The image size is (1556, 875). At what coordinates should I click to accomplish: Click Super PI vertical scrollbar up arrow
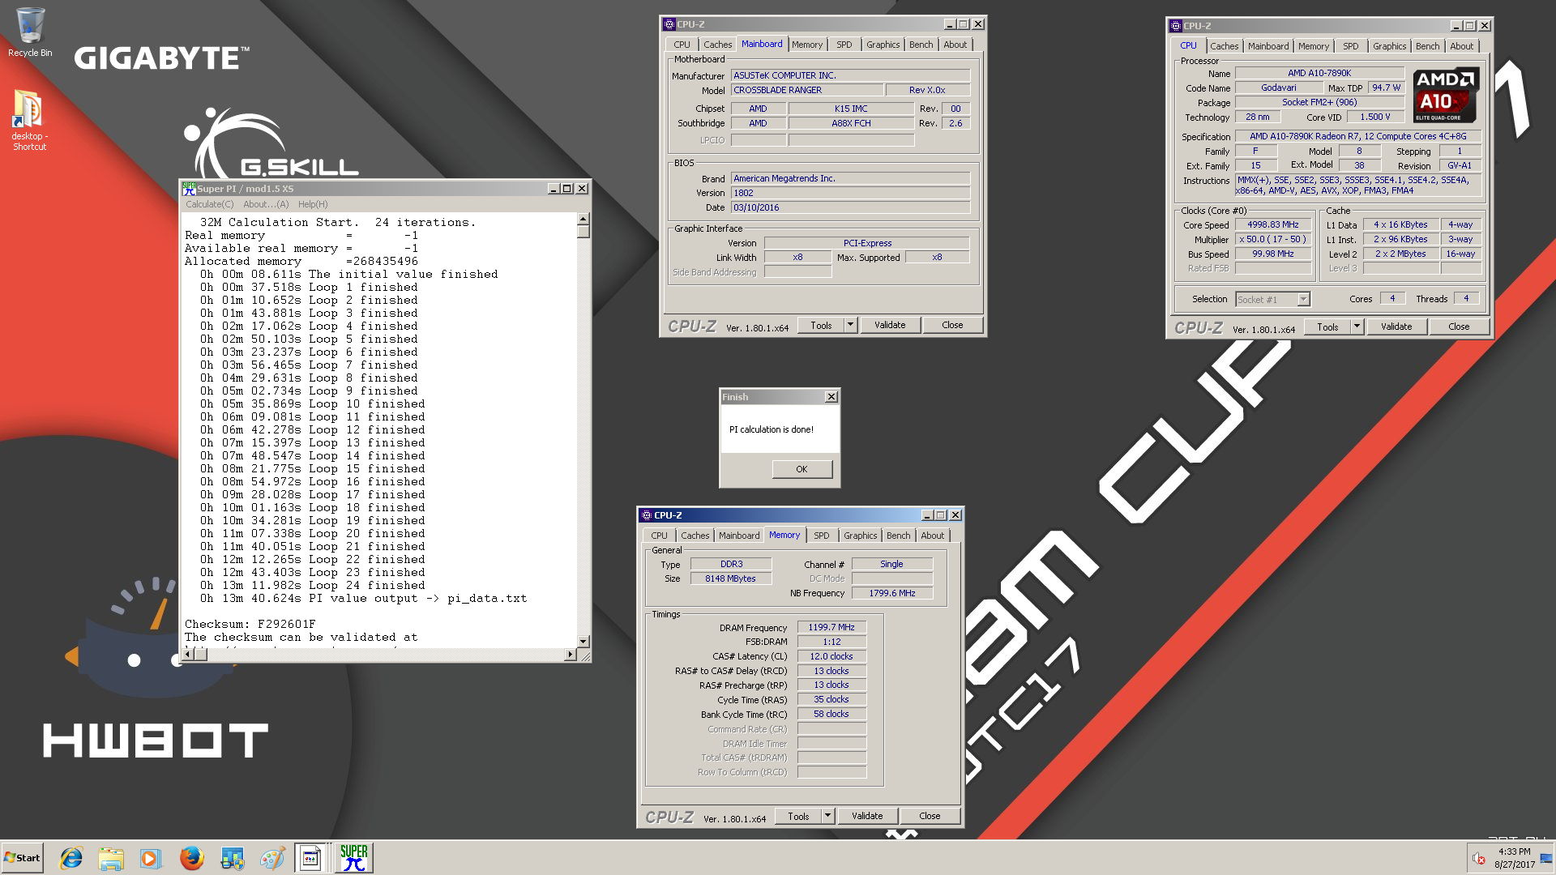(x=583, y=220)
